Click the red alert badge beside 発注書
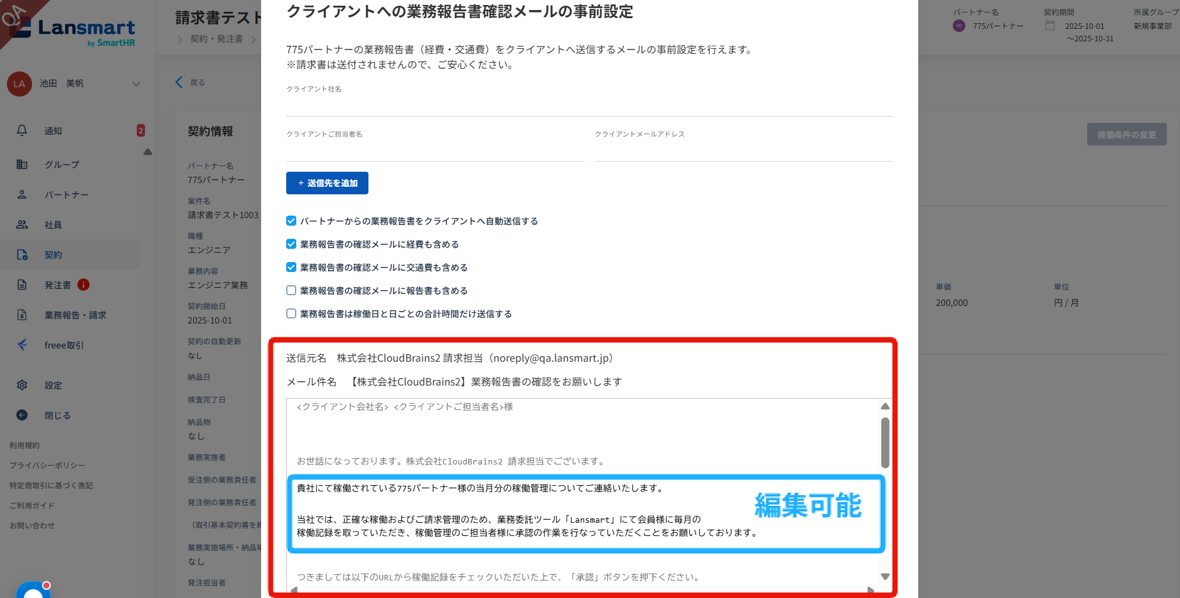1180x598 pixels. [x=83, y=285]
